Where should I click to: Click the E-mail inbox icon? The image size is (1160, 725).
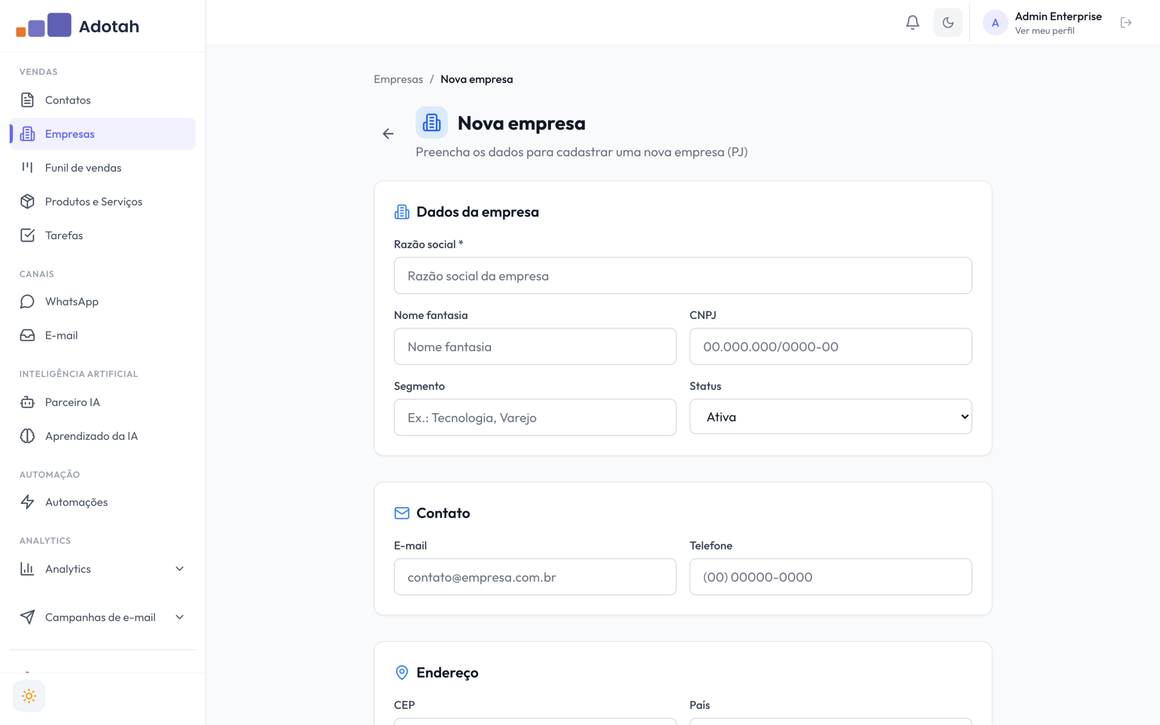pos(27,335)
